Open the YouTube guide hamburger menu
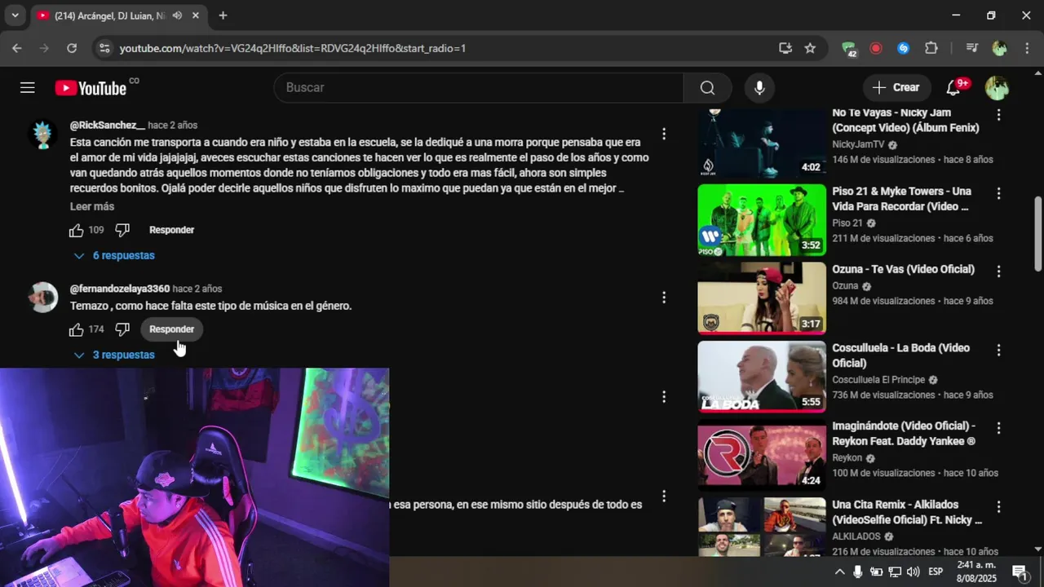This screenshot has width=1044, height=587. pyautogui.click(x=28, y=87)
